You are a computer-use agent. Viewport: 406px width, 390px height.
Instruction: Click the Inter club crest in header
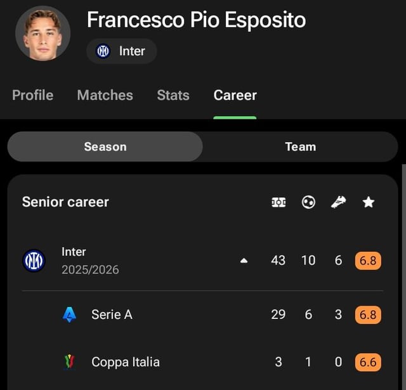pyautogui.click(x=103, y=51)
